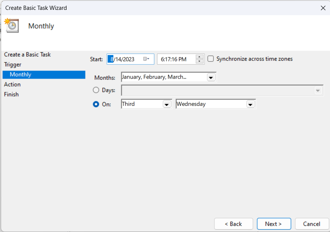Jump to the Finish step
Image resolution: width=330 pixels, height=232 pixels.
click(11, 94)
